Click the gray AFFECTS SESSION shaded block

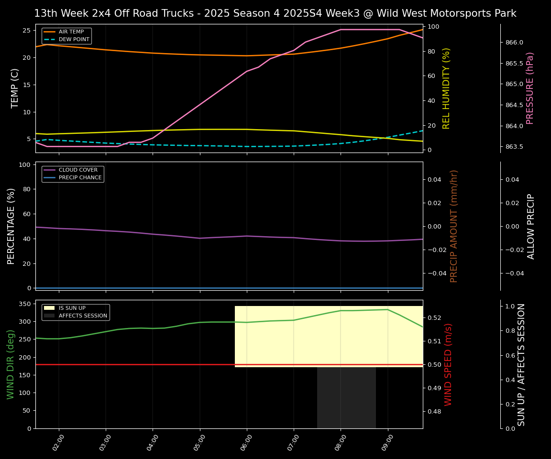click(x=347, y=397)
